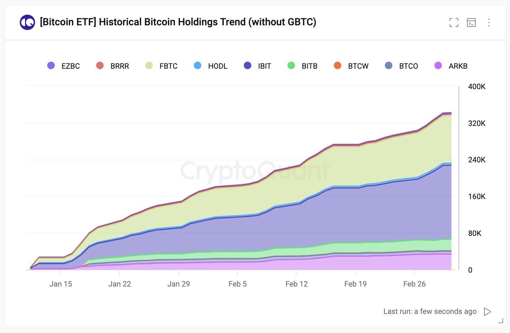This screenshot has width=510, height=333.
Task: Click Feb 12 on the date axis
Action: pos(296,284)
